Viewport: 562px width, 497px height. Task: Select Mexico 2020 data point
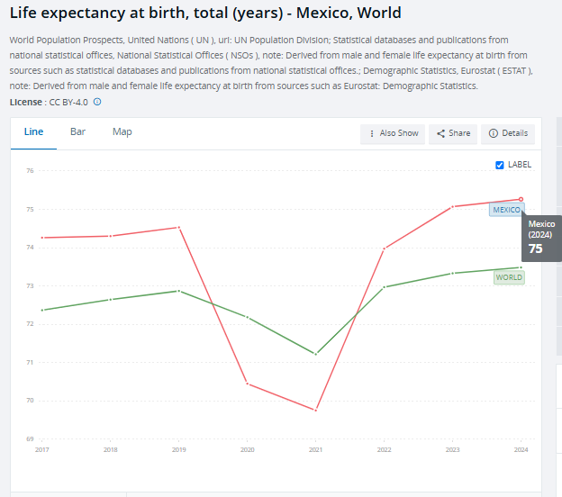tap(248, 384)
